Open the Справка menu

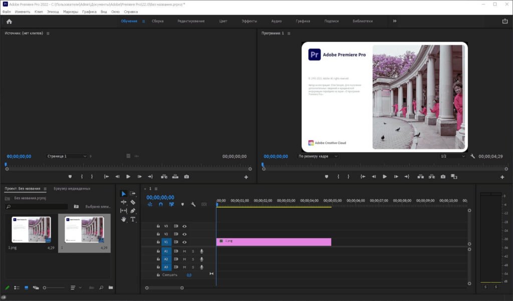131,12
